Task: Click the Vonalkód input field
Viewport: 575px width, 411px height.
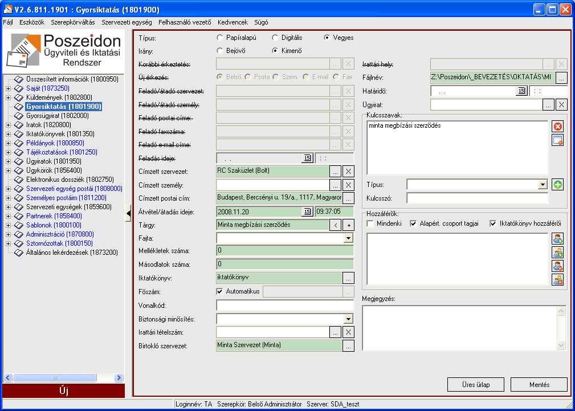Action: (285, 306)
